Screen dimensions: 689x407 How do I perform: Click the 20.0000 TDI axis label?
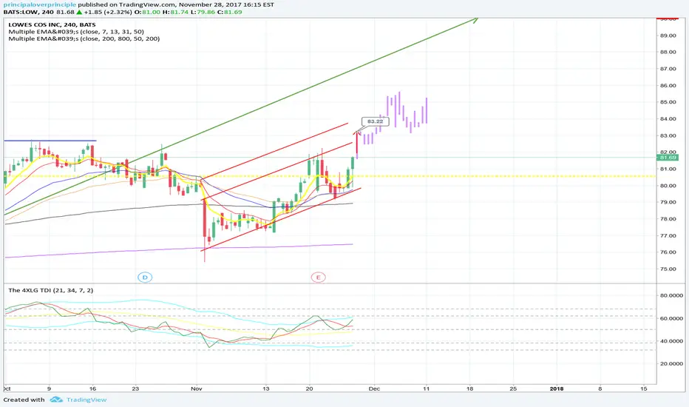tap(671, 364)
